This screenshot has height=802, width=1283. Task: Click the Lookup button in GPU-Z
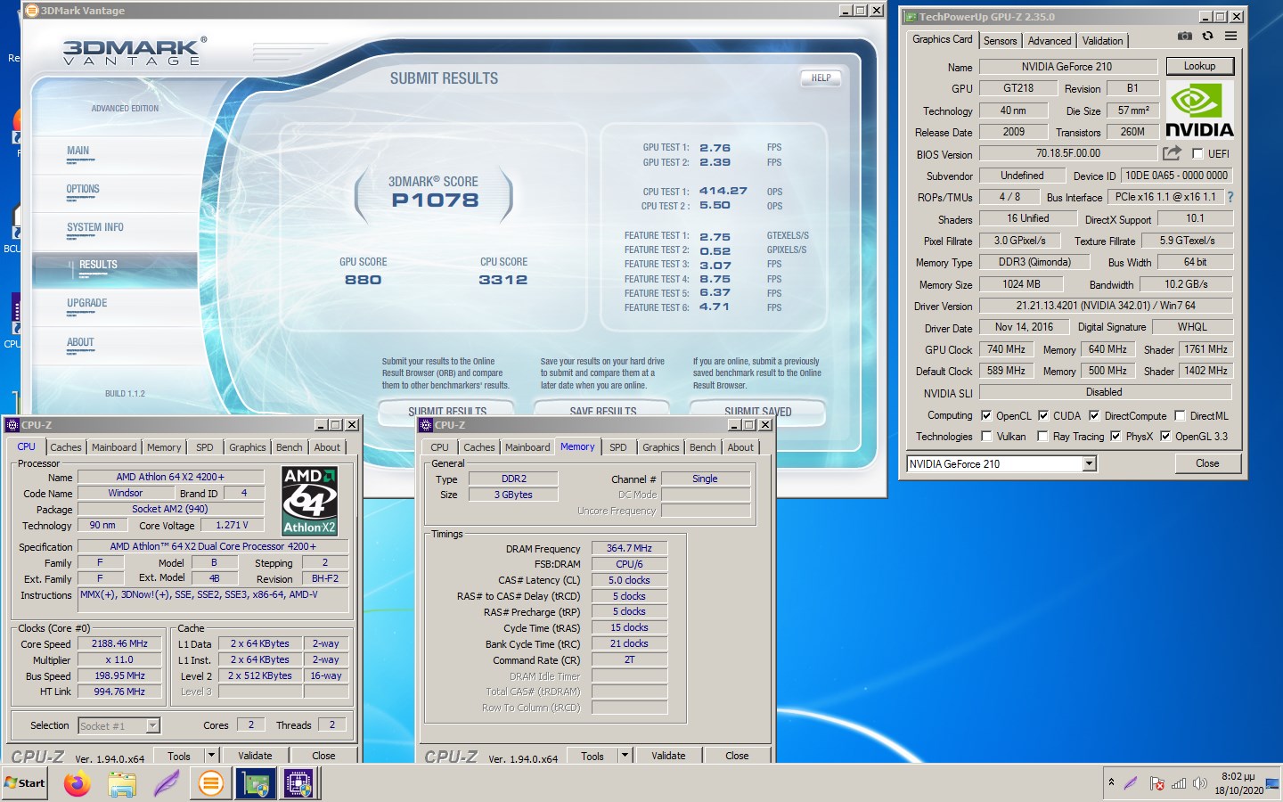coord(1199,66)
